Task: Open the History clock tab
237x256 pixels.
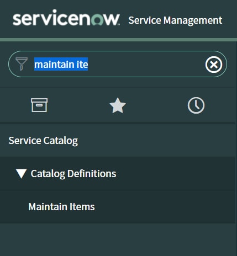Action: coord(196,105)
